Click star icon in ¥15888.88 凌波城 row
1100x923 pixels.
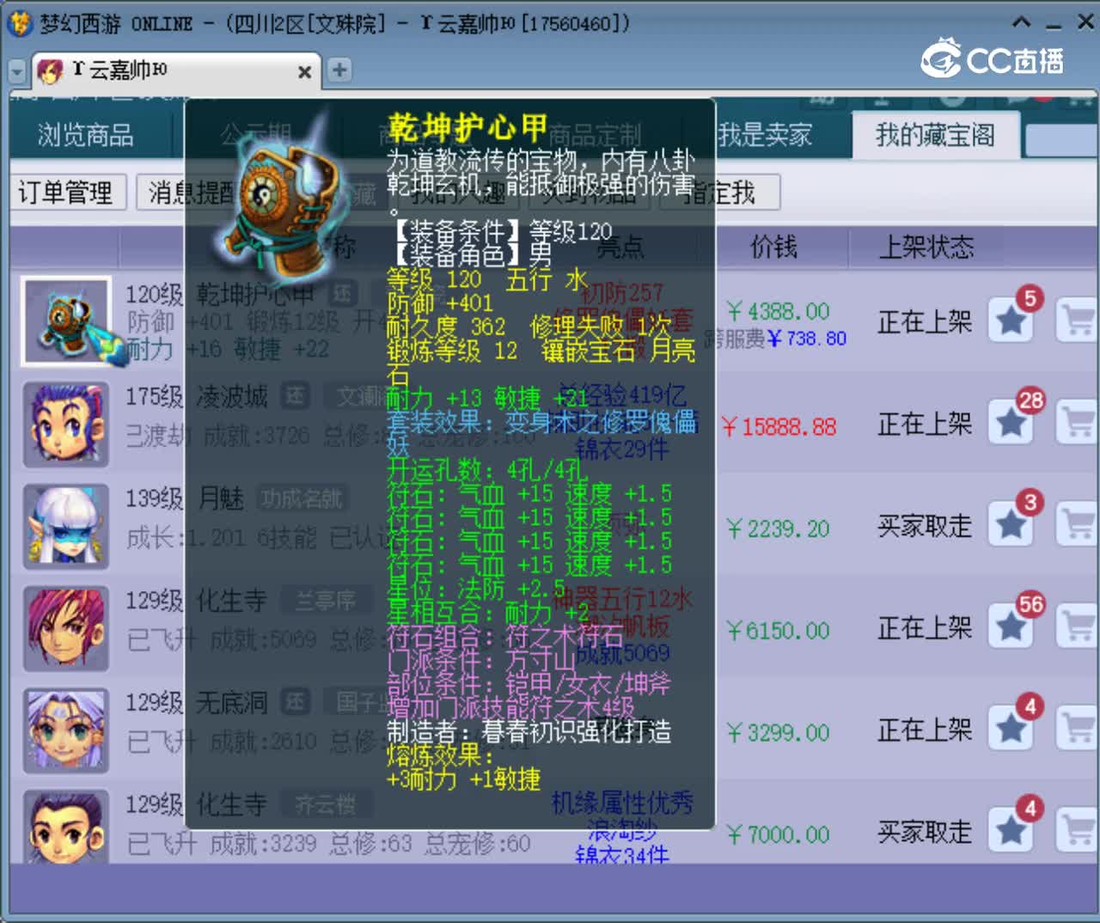click(x=1011, y=423)
